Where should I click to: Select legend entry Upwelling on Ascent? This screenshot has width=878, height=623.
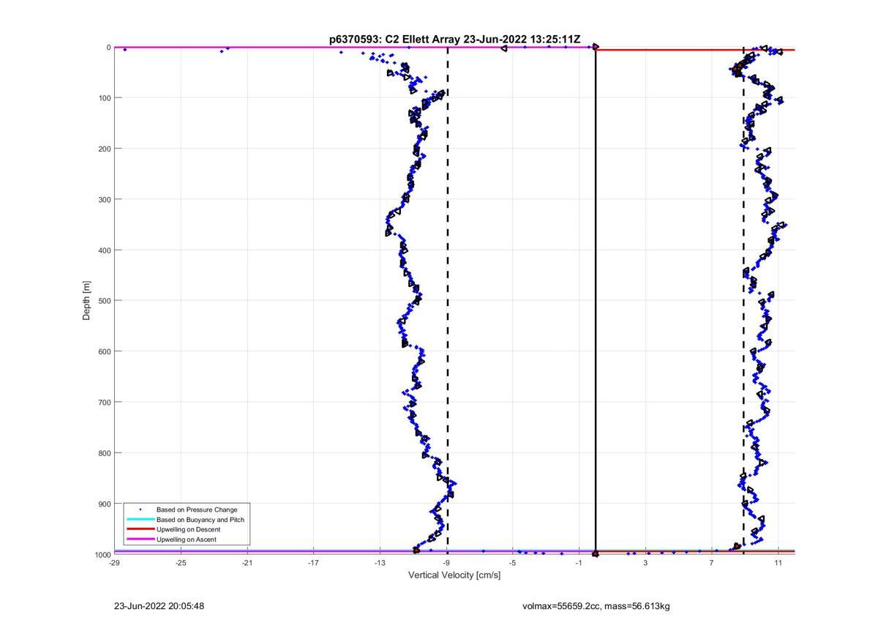[x=187, y=540]
